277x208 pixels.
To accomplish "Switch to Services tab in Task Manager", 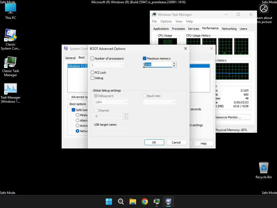I will pyautogui.click(x=193, y=29).
